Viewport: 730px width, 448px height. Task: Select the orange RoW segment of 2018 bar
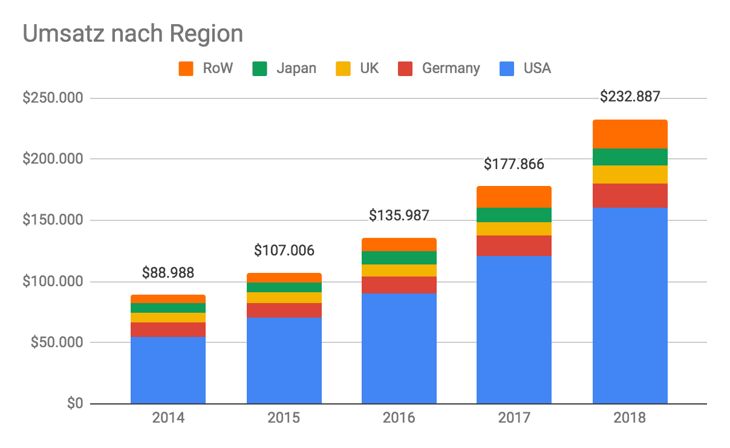coord(630,134)
